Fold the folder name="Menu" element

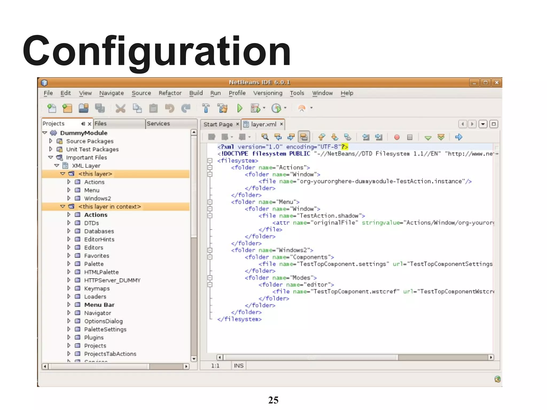click(210, 202)
